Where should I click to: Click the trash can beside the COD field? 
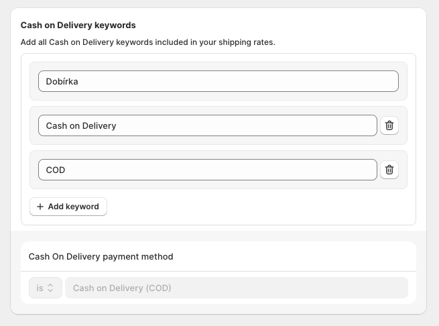tap(389, 170)
